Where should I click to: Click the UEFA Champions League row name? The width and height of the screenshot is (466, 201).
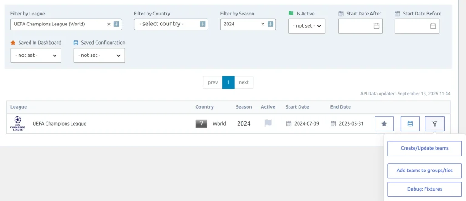click(x=60, y=124)
